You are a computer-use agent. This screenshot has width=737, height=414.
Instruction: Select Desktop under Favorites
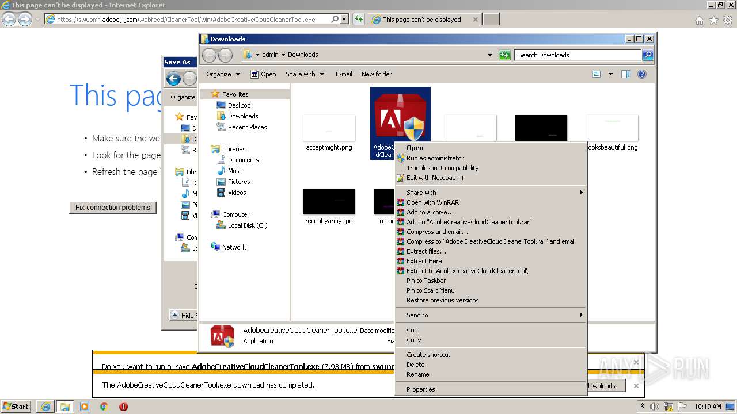point(239,105)
